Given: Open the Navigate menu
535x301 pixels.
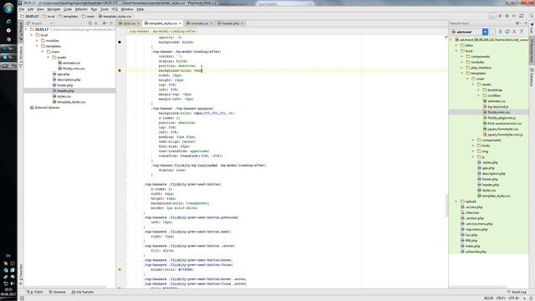Looking at the screenshot, I should tap(53, 9).
